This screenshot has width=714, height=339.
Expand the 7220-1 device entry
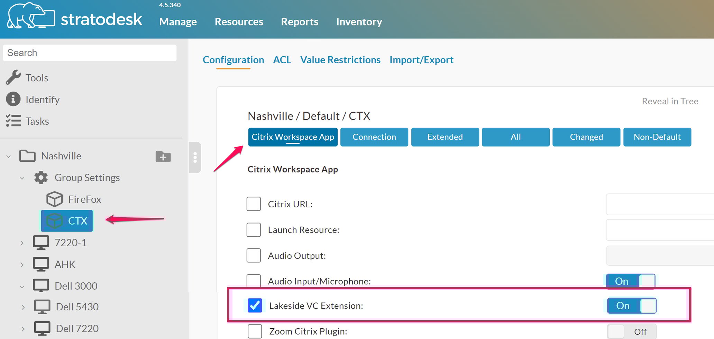point(22,242)
